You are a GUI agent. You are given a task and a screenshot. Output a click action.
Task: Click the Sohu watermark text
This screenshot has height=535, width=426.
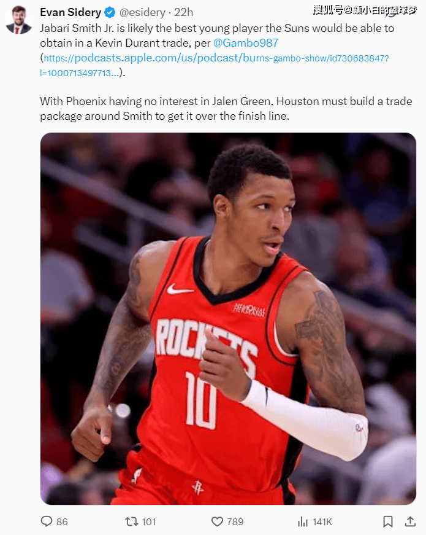point(365,10)
